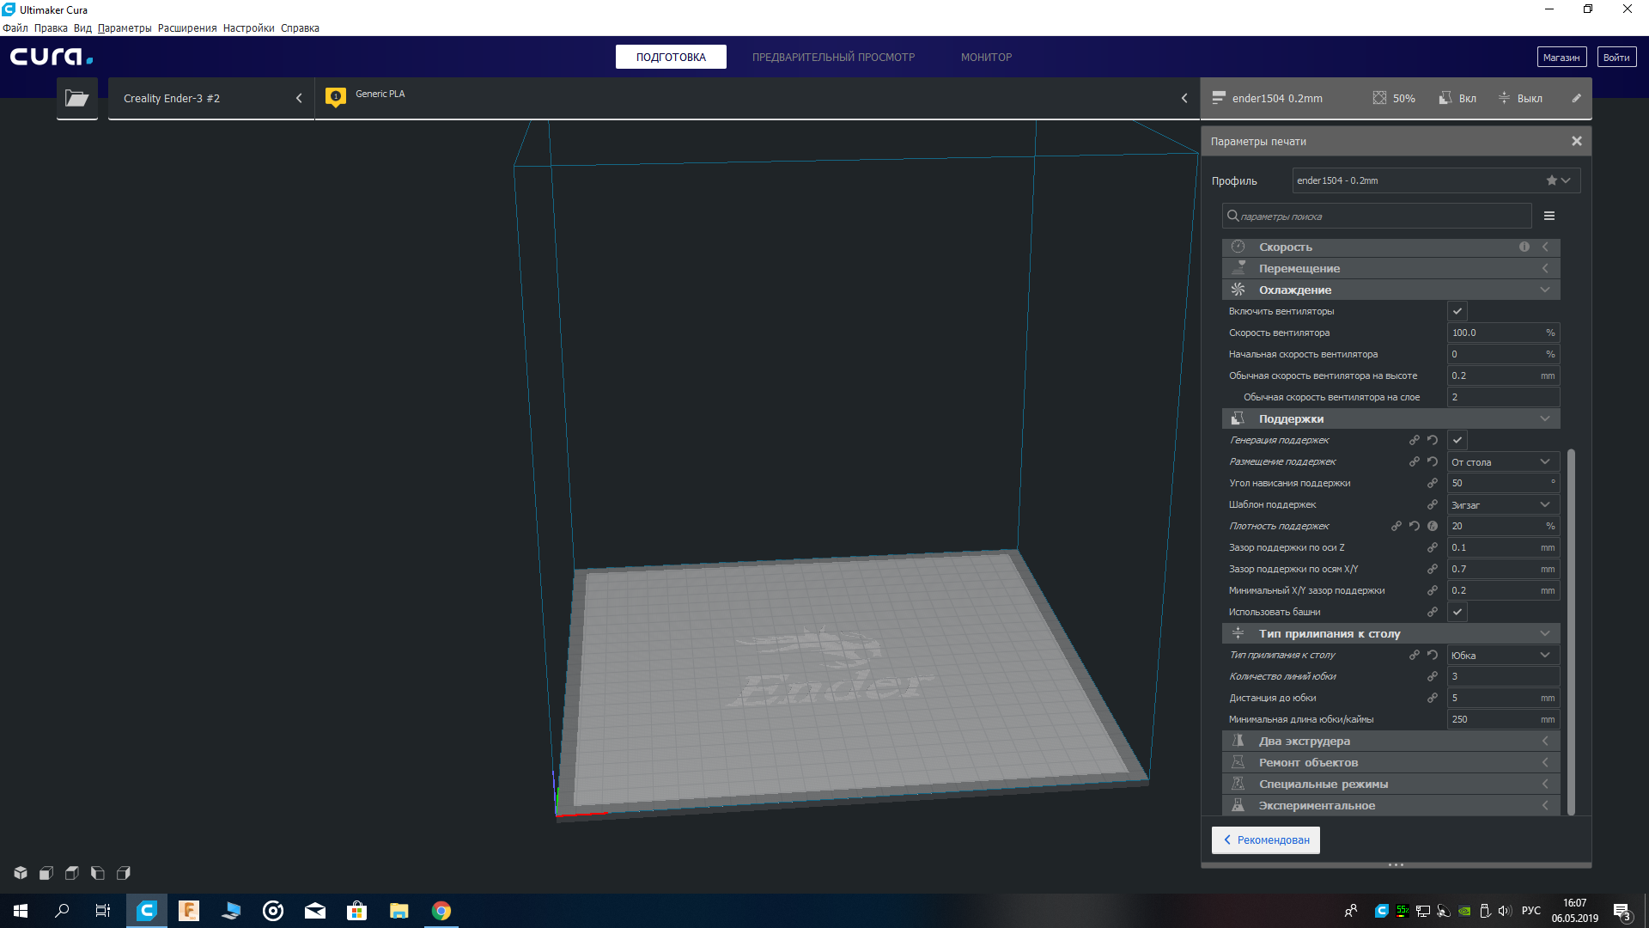Screen dimensions: 1649x928
Task: Expand the Специальные режимы section
Action: coord(1390,784)
